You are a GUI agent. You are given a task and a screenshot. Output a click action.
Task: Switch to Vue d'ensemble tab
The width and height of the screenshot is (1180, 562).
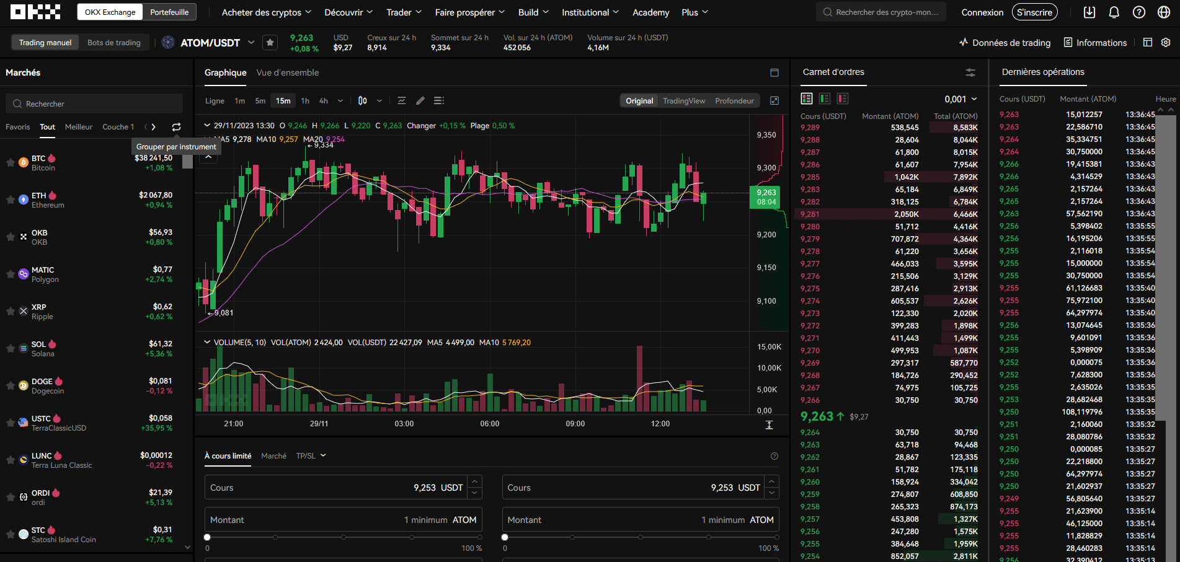point(288,72)
